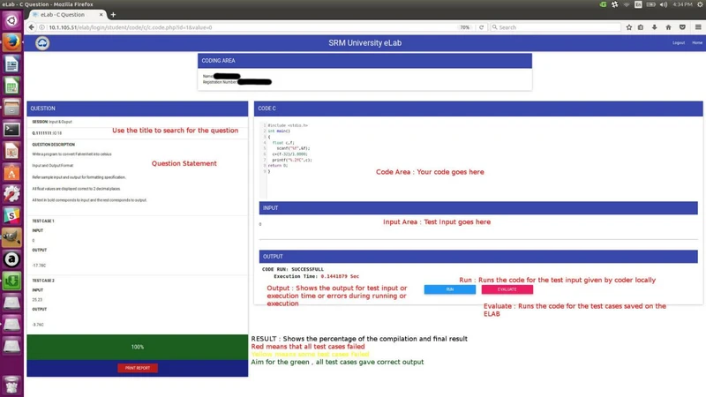Bookmark this page with the star icon
This screenshot has width=706, height=397.
click(x=629, y=27)
